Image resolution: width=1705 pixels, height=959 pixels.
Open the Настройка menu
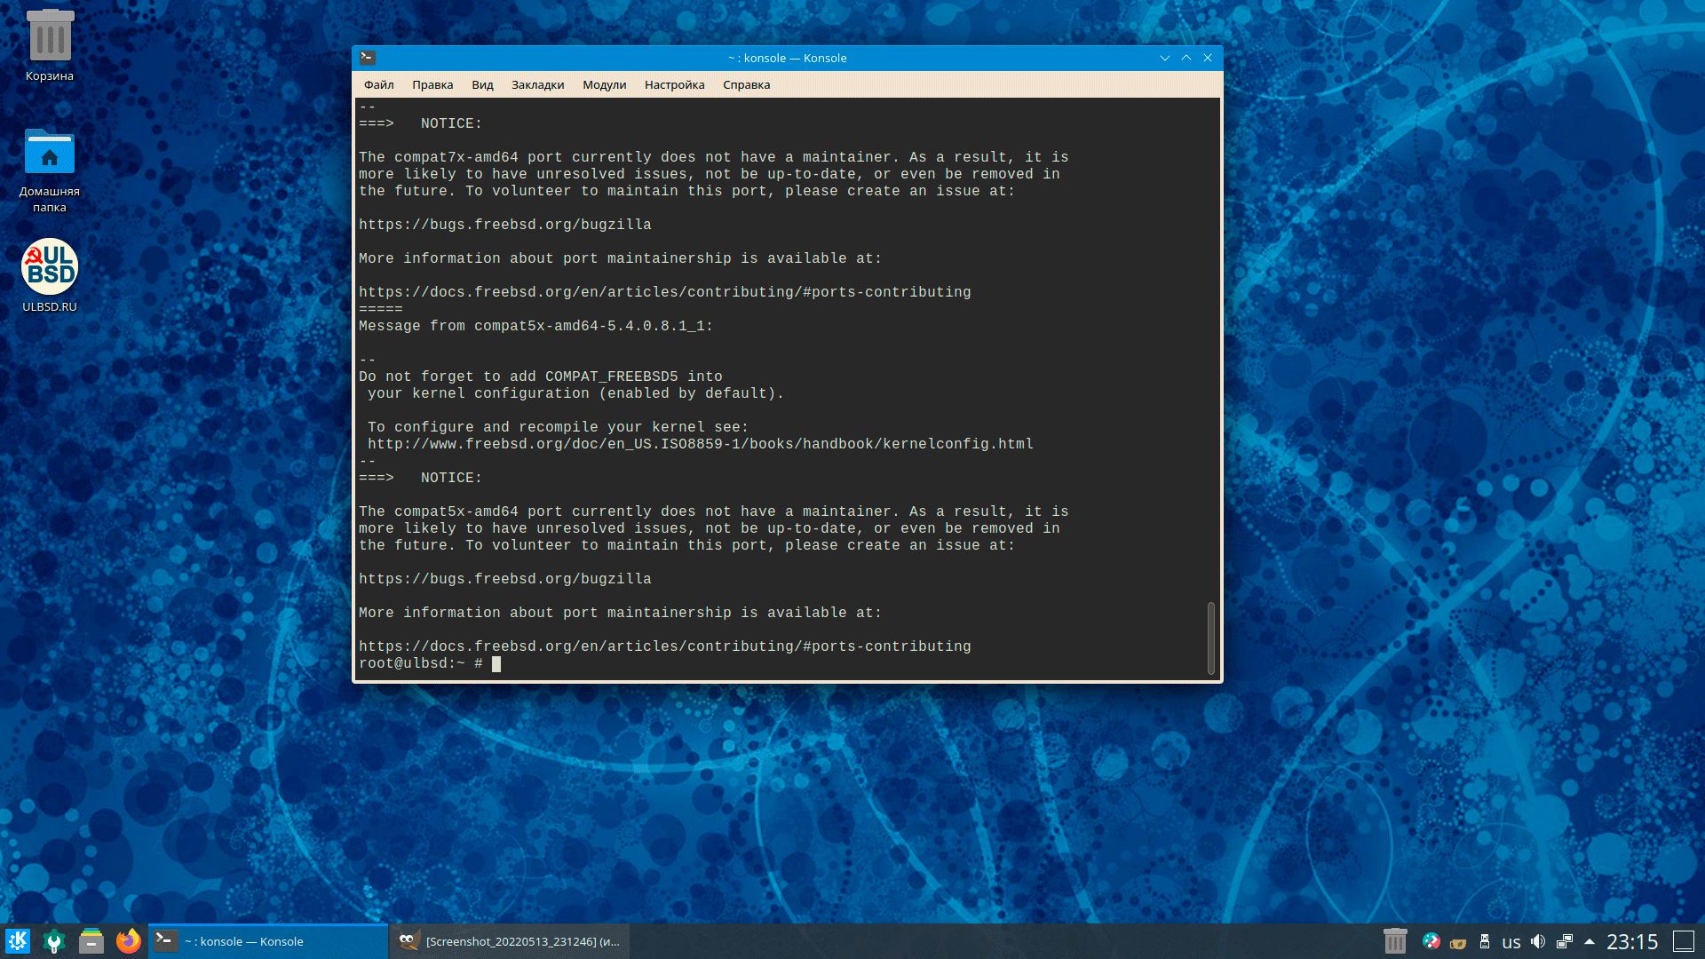tap(674, 85)
